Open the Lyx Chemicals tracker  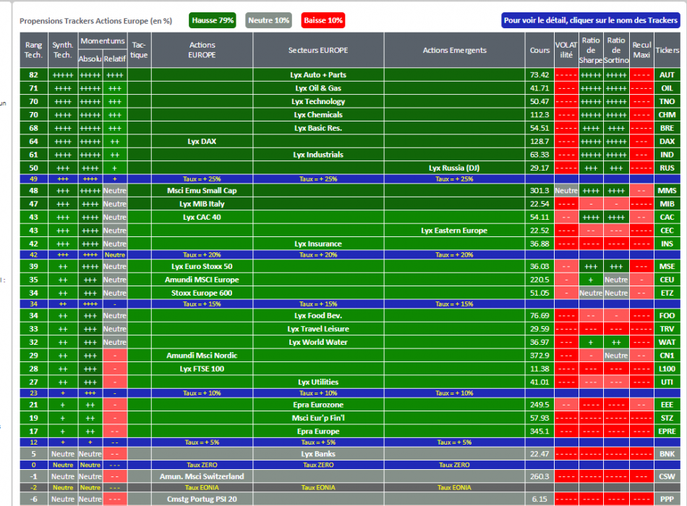(x=318, y=115)
